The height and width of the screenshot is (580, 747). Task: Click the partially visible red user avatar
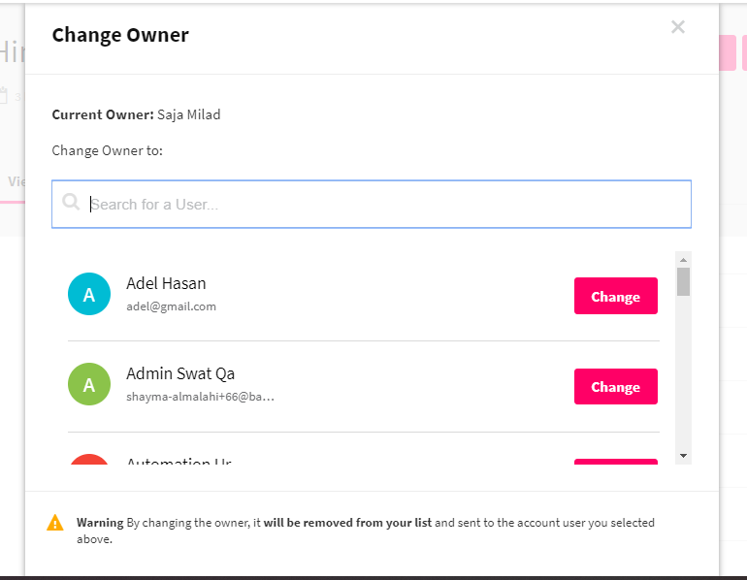tap(89, 460)
